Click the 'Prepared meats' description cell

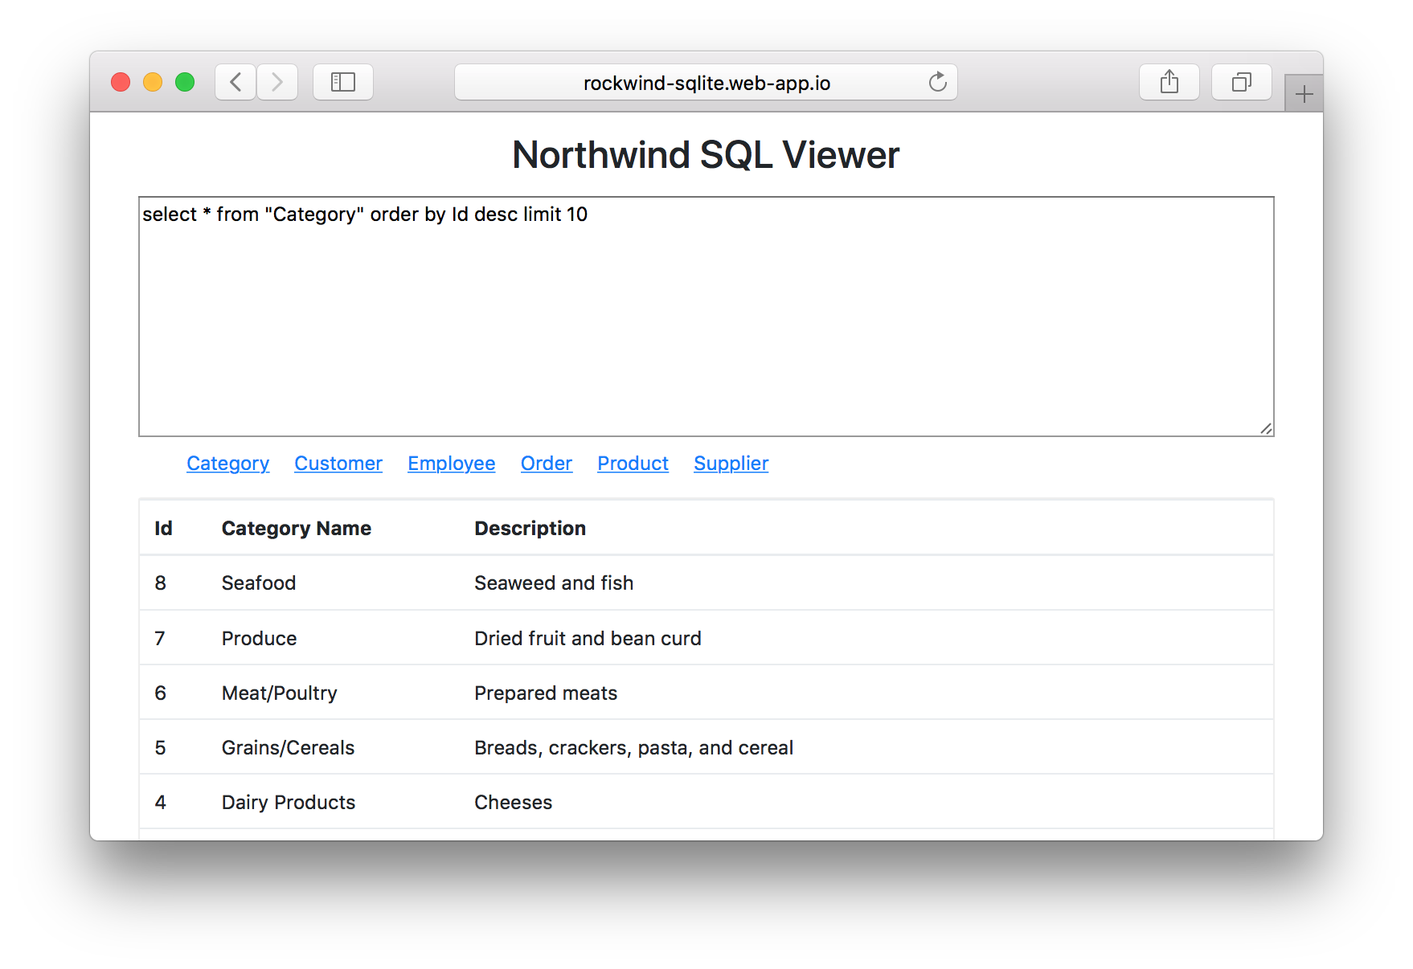tap(546, 693)
